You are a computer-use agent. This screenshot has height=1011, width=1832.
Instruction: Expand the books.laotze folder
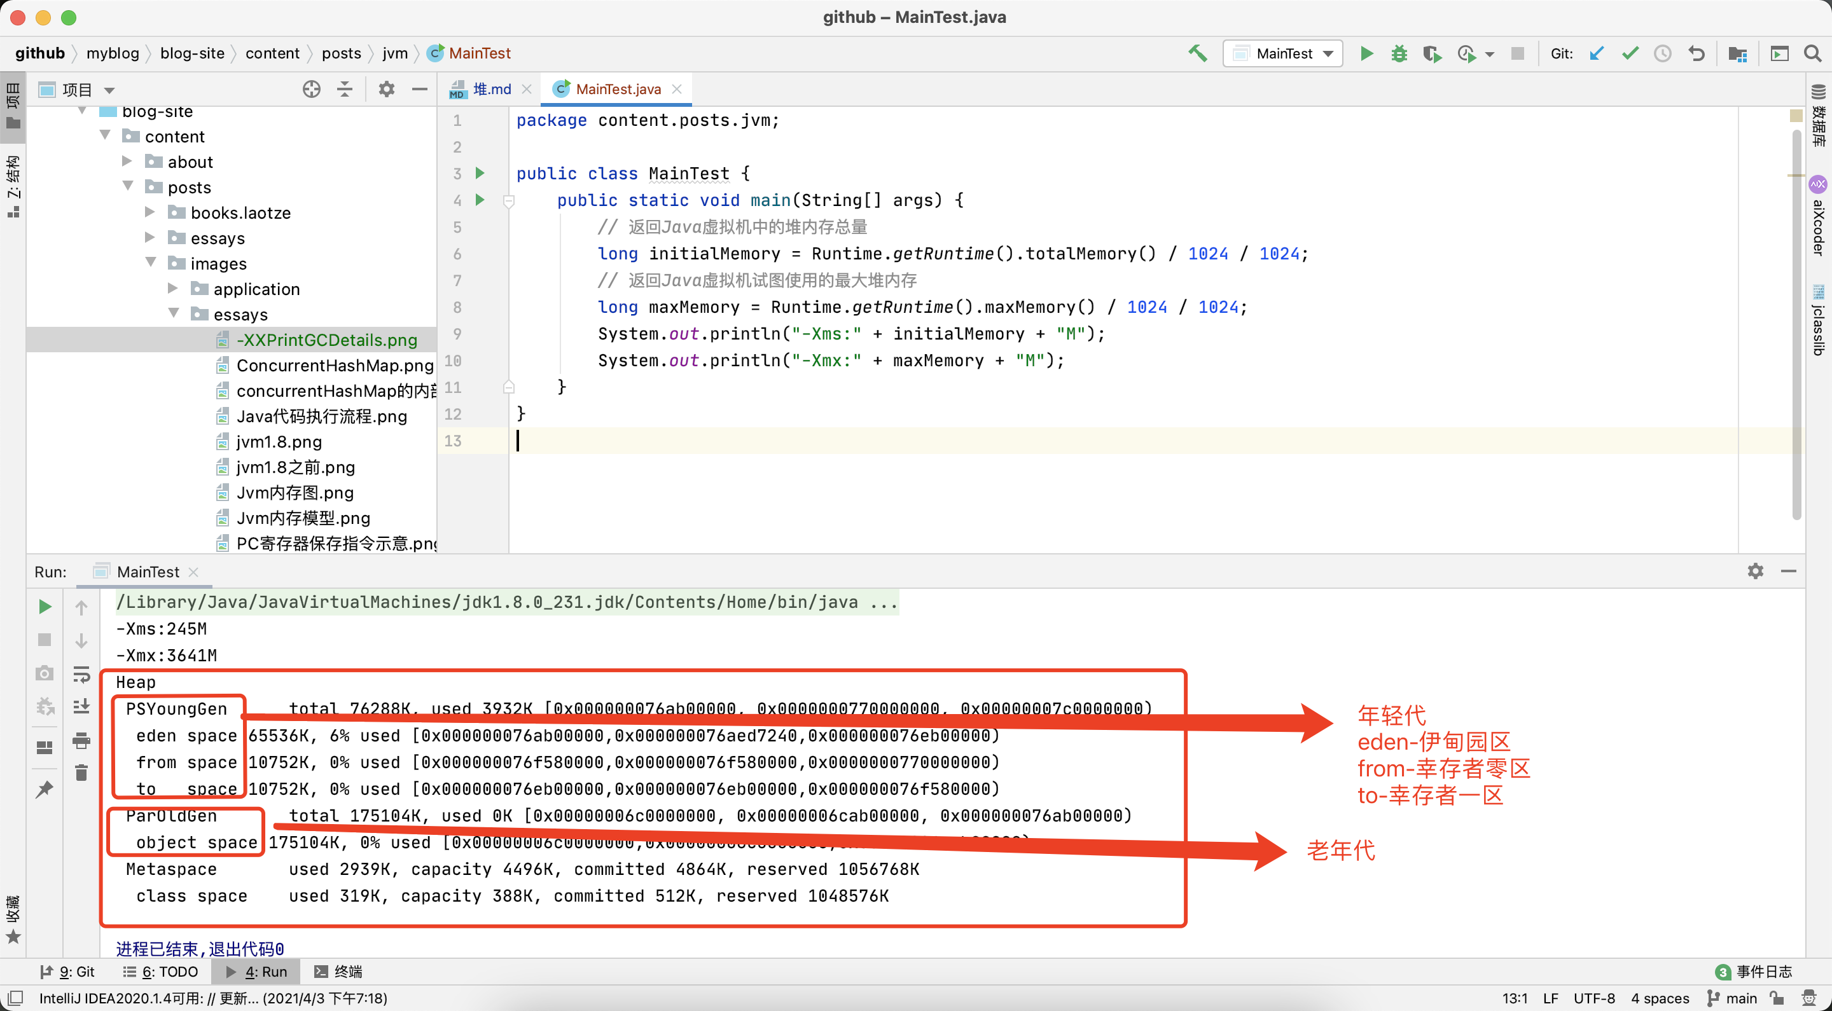[x=151, y=212]
